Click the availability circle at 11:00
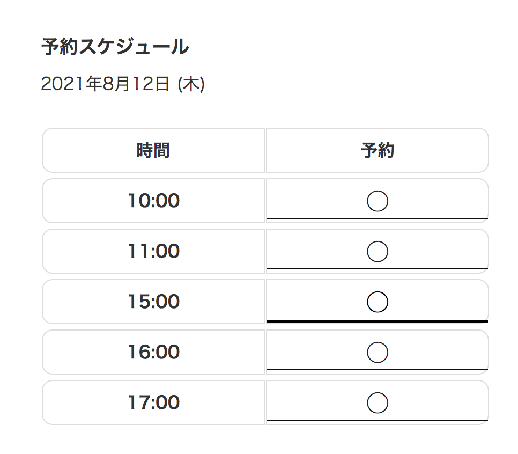This screenshot has height=454, width=518. click(x=378, y=252)
